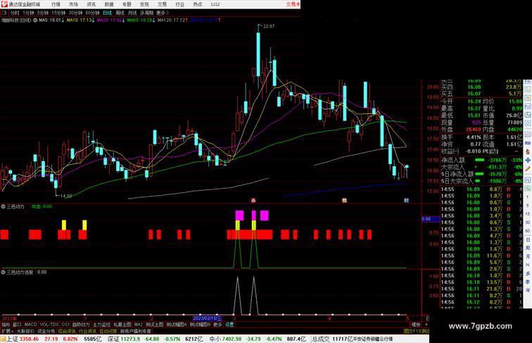Click the 设置 settings button
The width and height of the screenshot is (532, 343).
(229, 325)
